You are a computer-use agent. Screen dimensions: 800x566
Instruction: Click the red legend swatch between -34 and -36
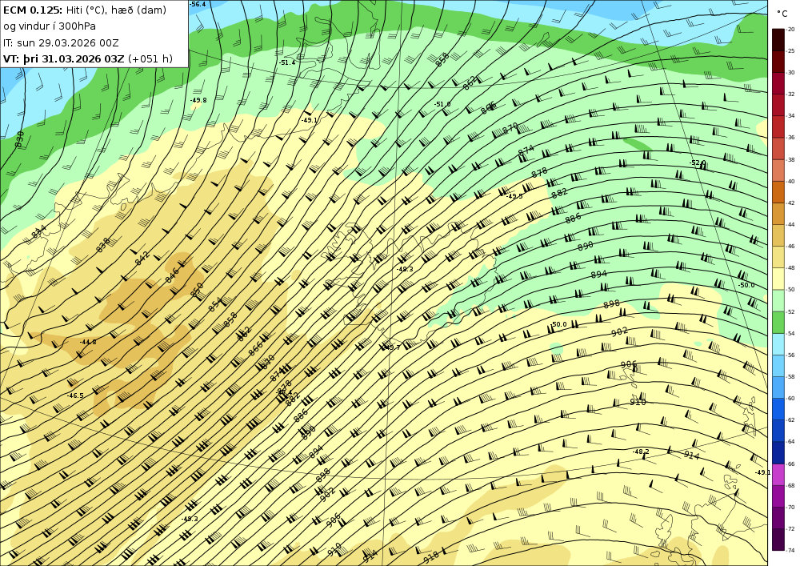[778, 126]
